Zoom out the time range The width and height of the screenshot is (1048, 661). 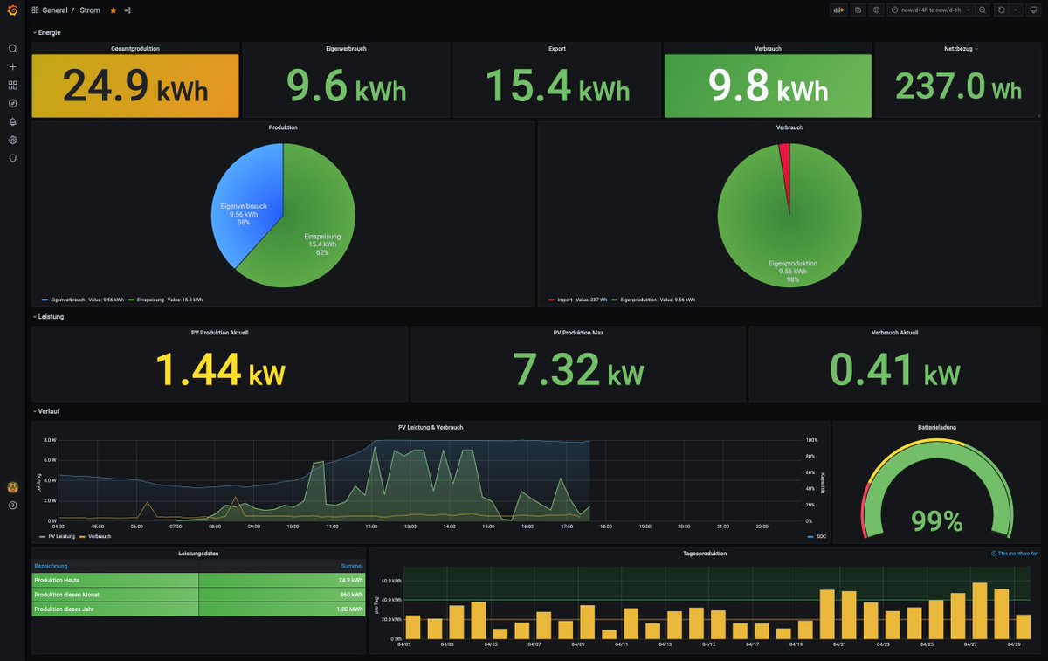(x=983, y=10)
